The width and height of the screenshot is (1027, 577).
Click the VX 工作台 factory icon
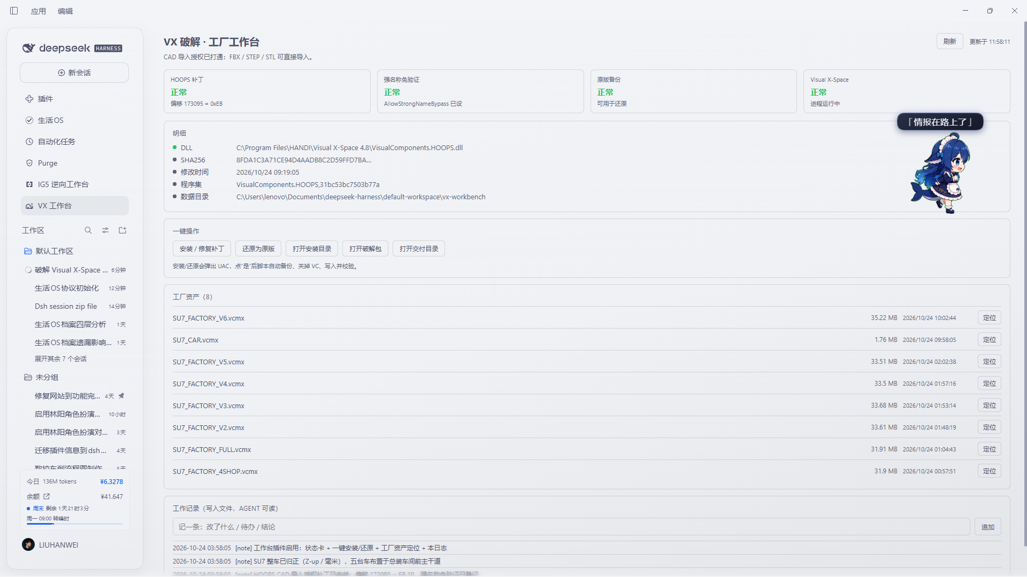pyautogui.click(x=29, y=206)
